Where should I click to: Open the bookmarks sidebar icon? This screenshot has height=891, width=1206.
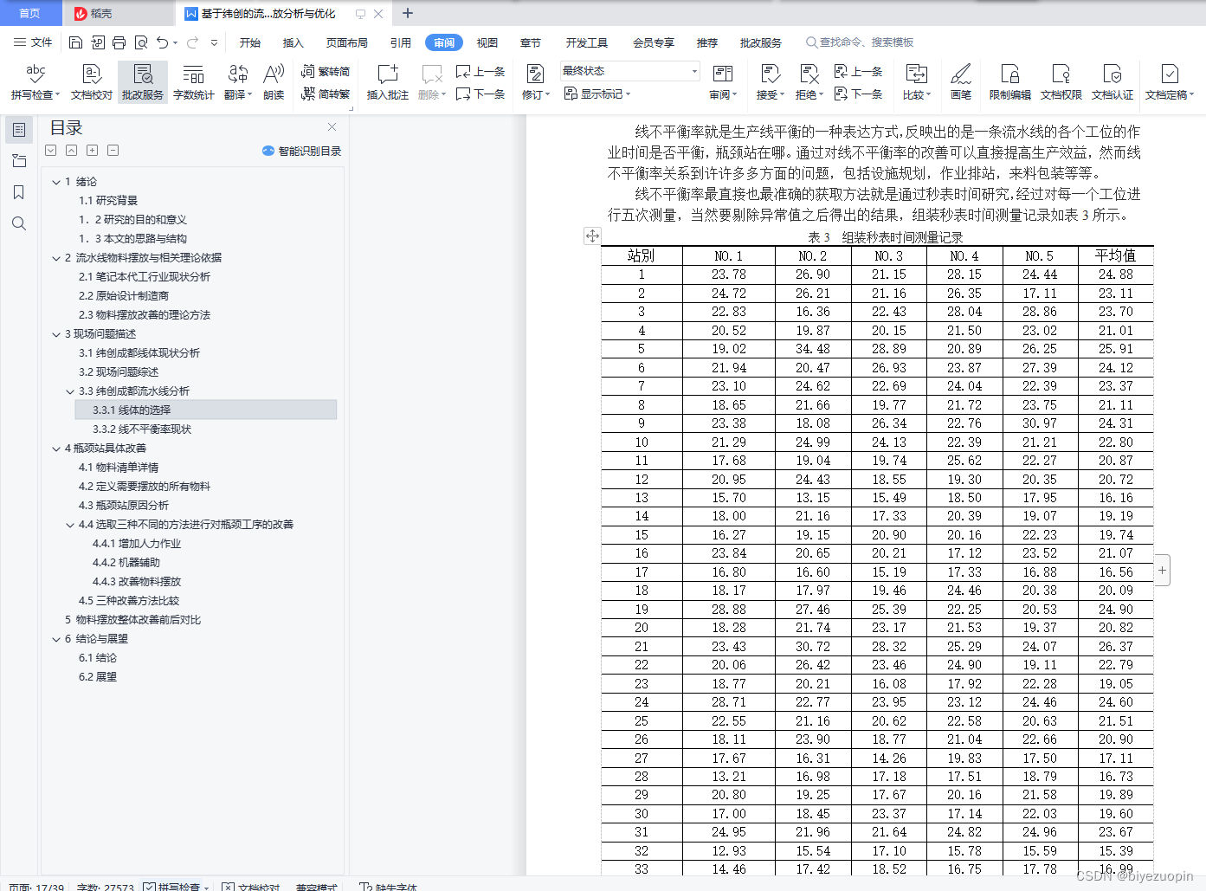19,192
